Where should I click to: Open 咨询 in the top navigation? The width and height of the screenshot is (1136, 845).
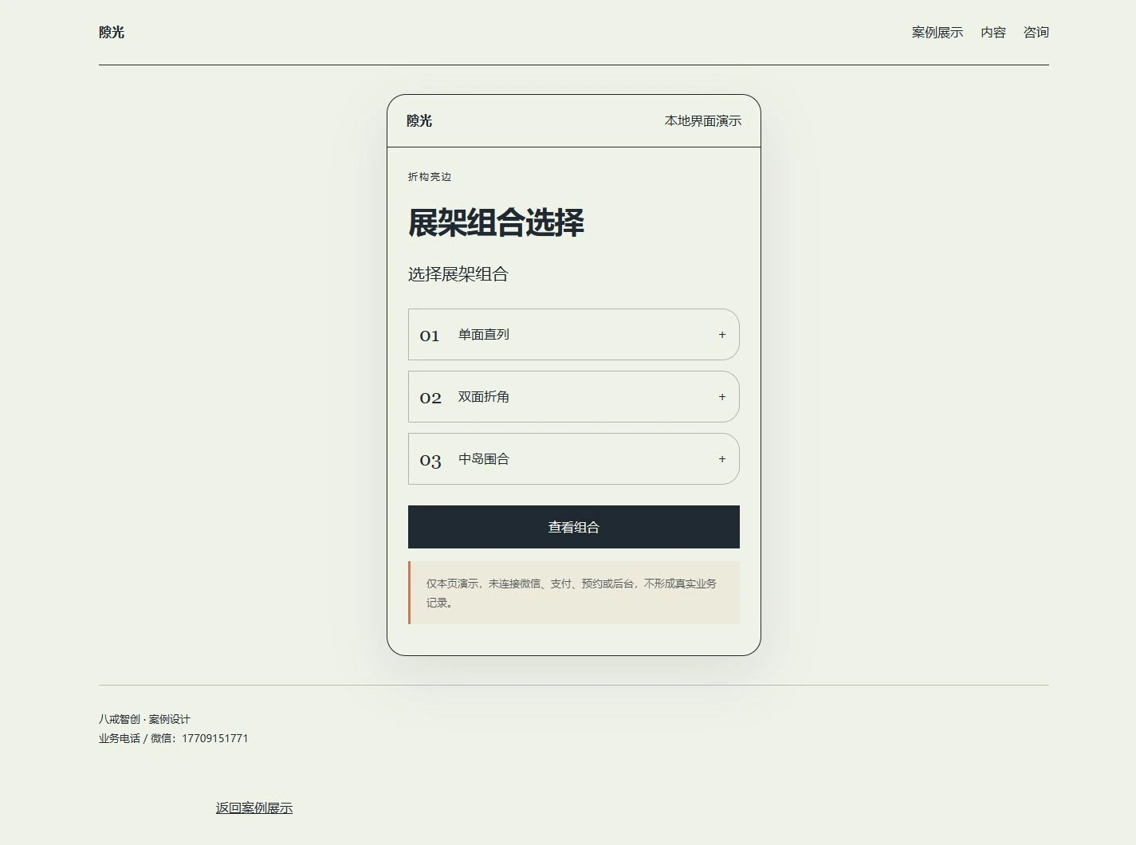pyautogui.click(x=1036, y=33)
